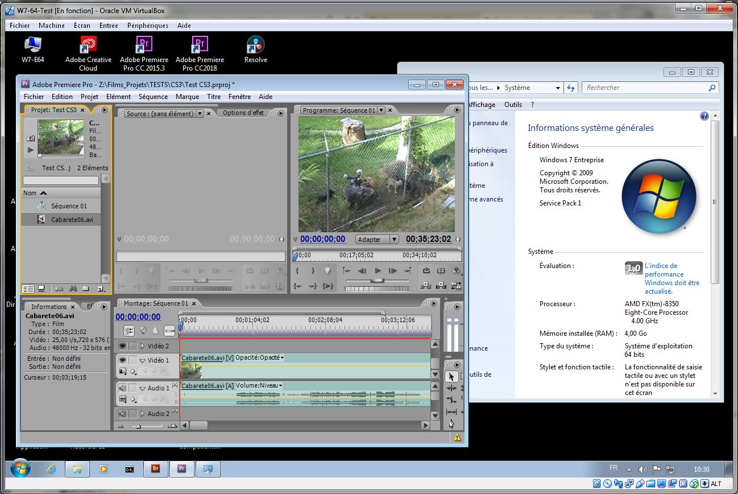Open Adobe Creative Cloud desktop shortcut
Image resolution: width=738 pixels, height=494 pixels.
(x=88, y=53)
